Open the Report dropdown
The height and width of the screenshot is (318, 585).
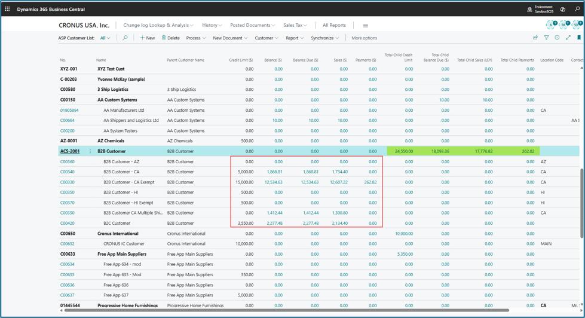(x=295, y=38)
